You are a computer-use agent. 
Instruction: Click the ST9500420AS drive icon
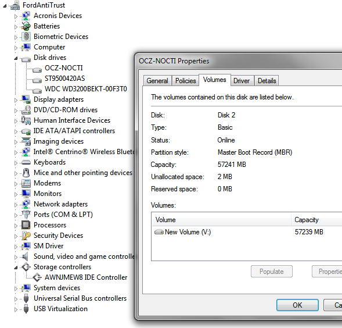click(x=37, y=80)
